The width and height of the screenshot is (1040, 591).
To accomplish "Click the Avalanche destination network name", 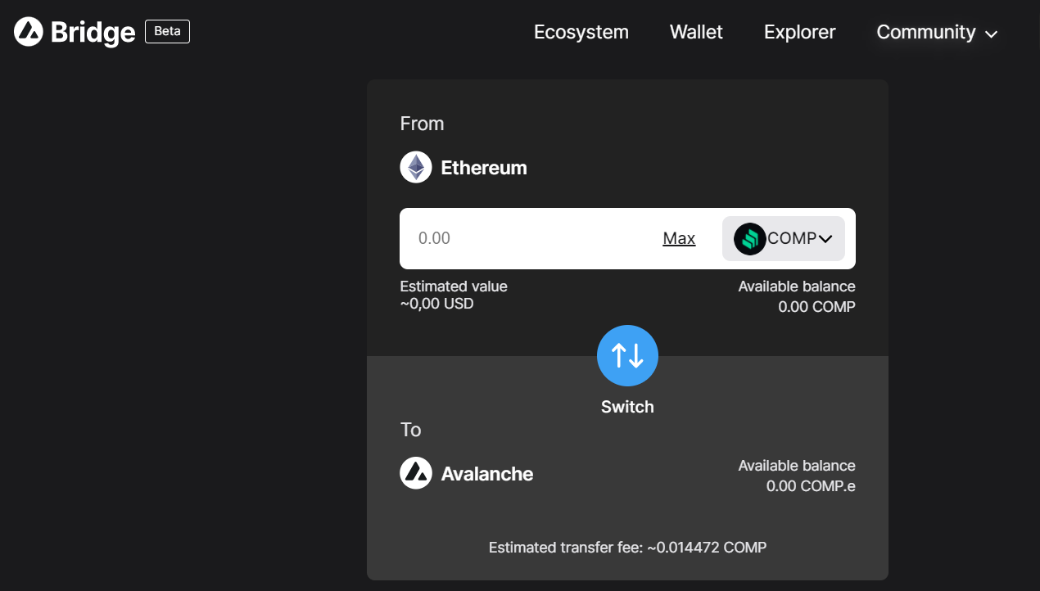I will [487, 474].
